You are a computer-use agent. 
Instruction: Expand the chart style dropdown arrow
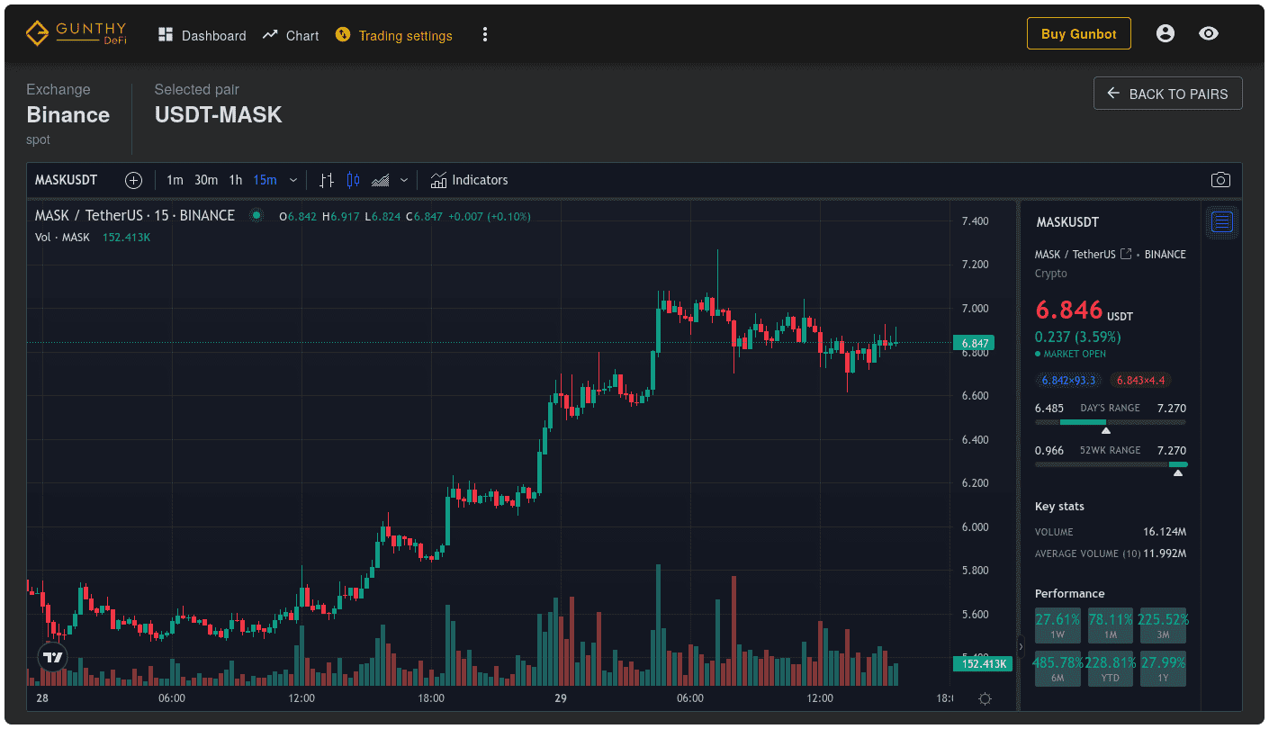point(404,180)
